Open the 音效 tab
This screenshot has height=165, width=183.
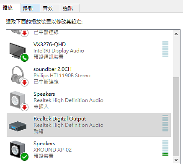point(50,8)
